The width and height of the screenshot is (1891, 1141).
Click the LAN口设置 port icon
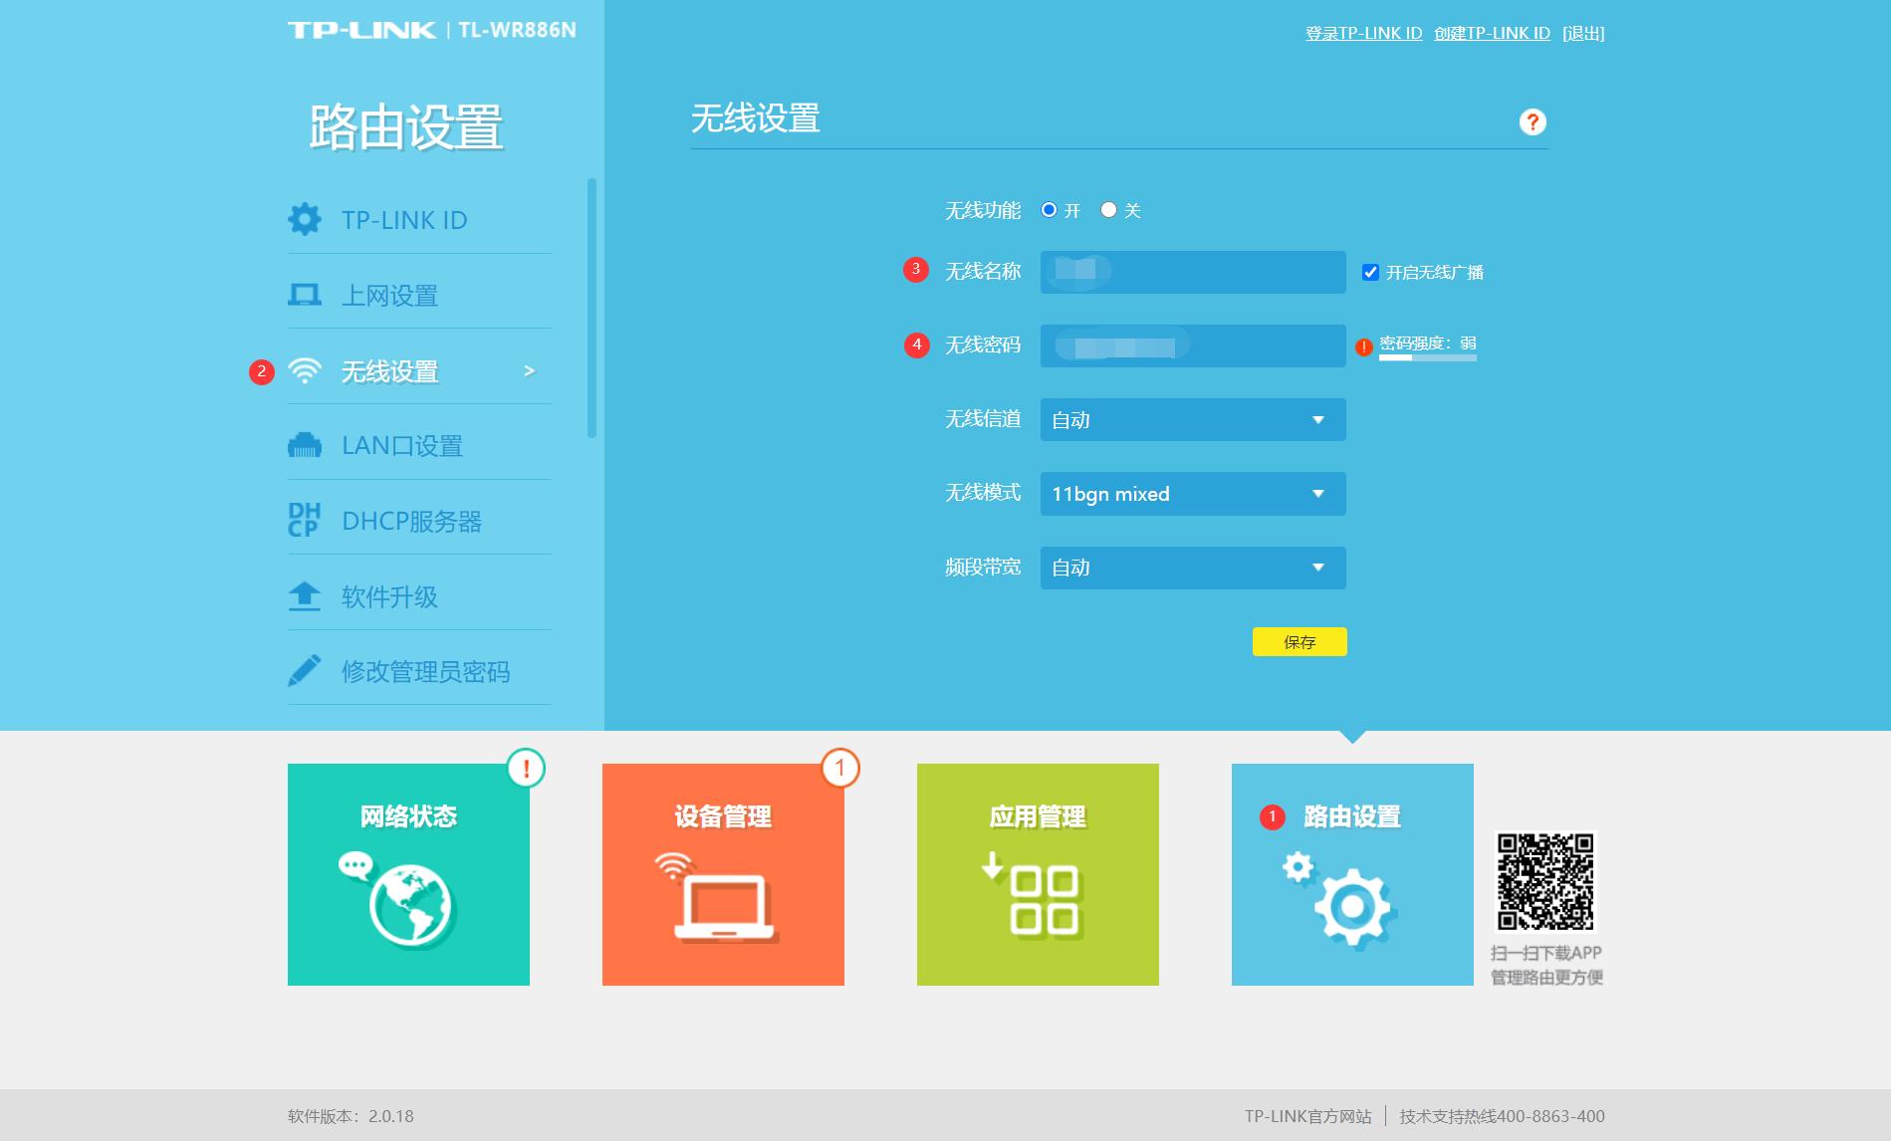tap(304, 445)
